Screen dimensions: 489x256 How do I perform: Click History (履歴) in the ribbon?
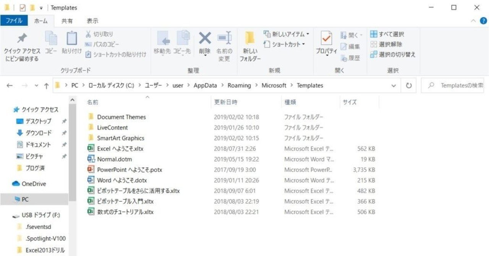click(350, 58)
